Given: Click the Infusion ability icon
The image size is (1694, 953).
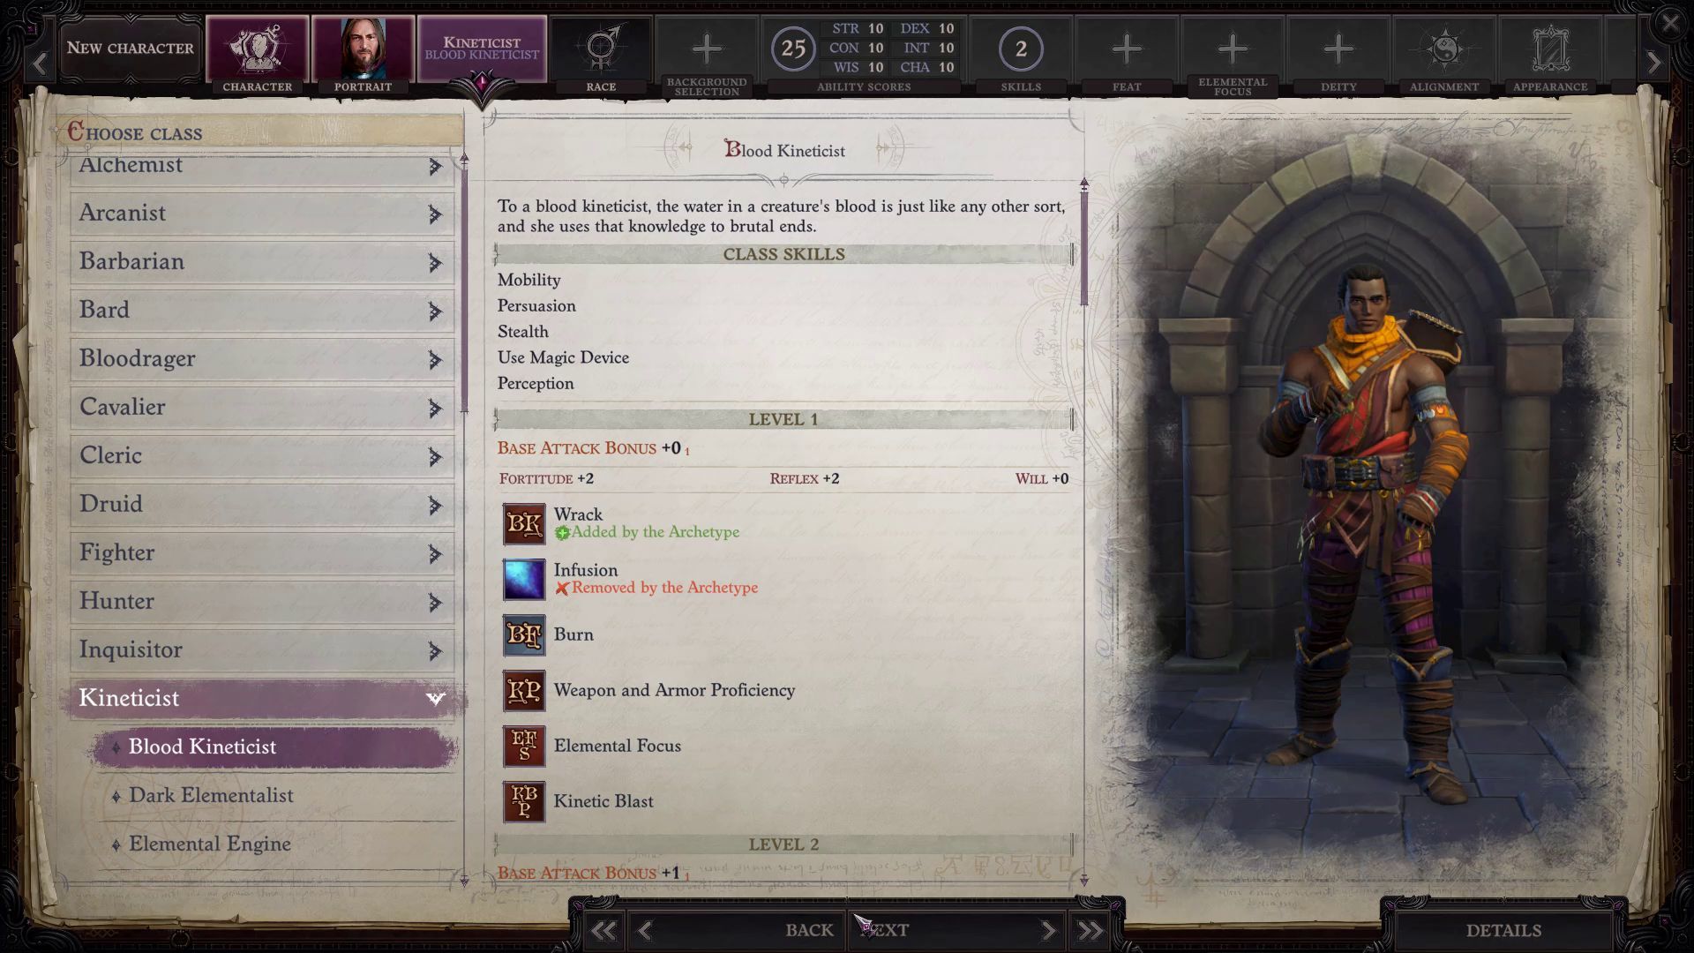Looking at the screenshot, I should pyautogui.click(x=524, y=580).
